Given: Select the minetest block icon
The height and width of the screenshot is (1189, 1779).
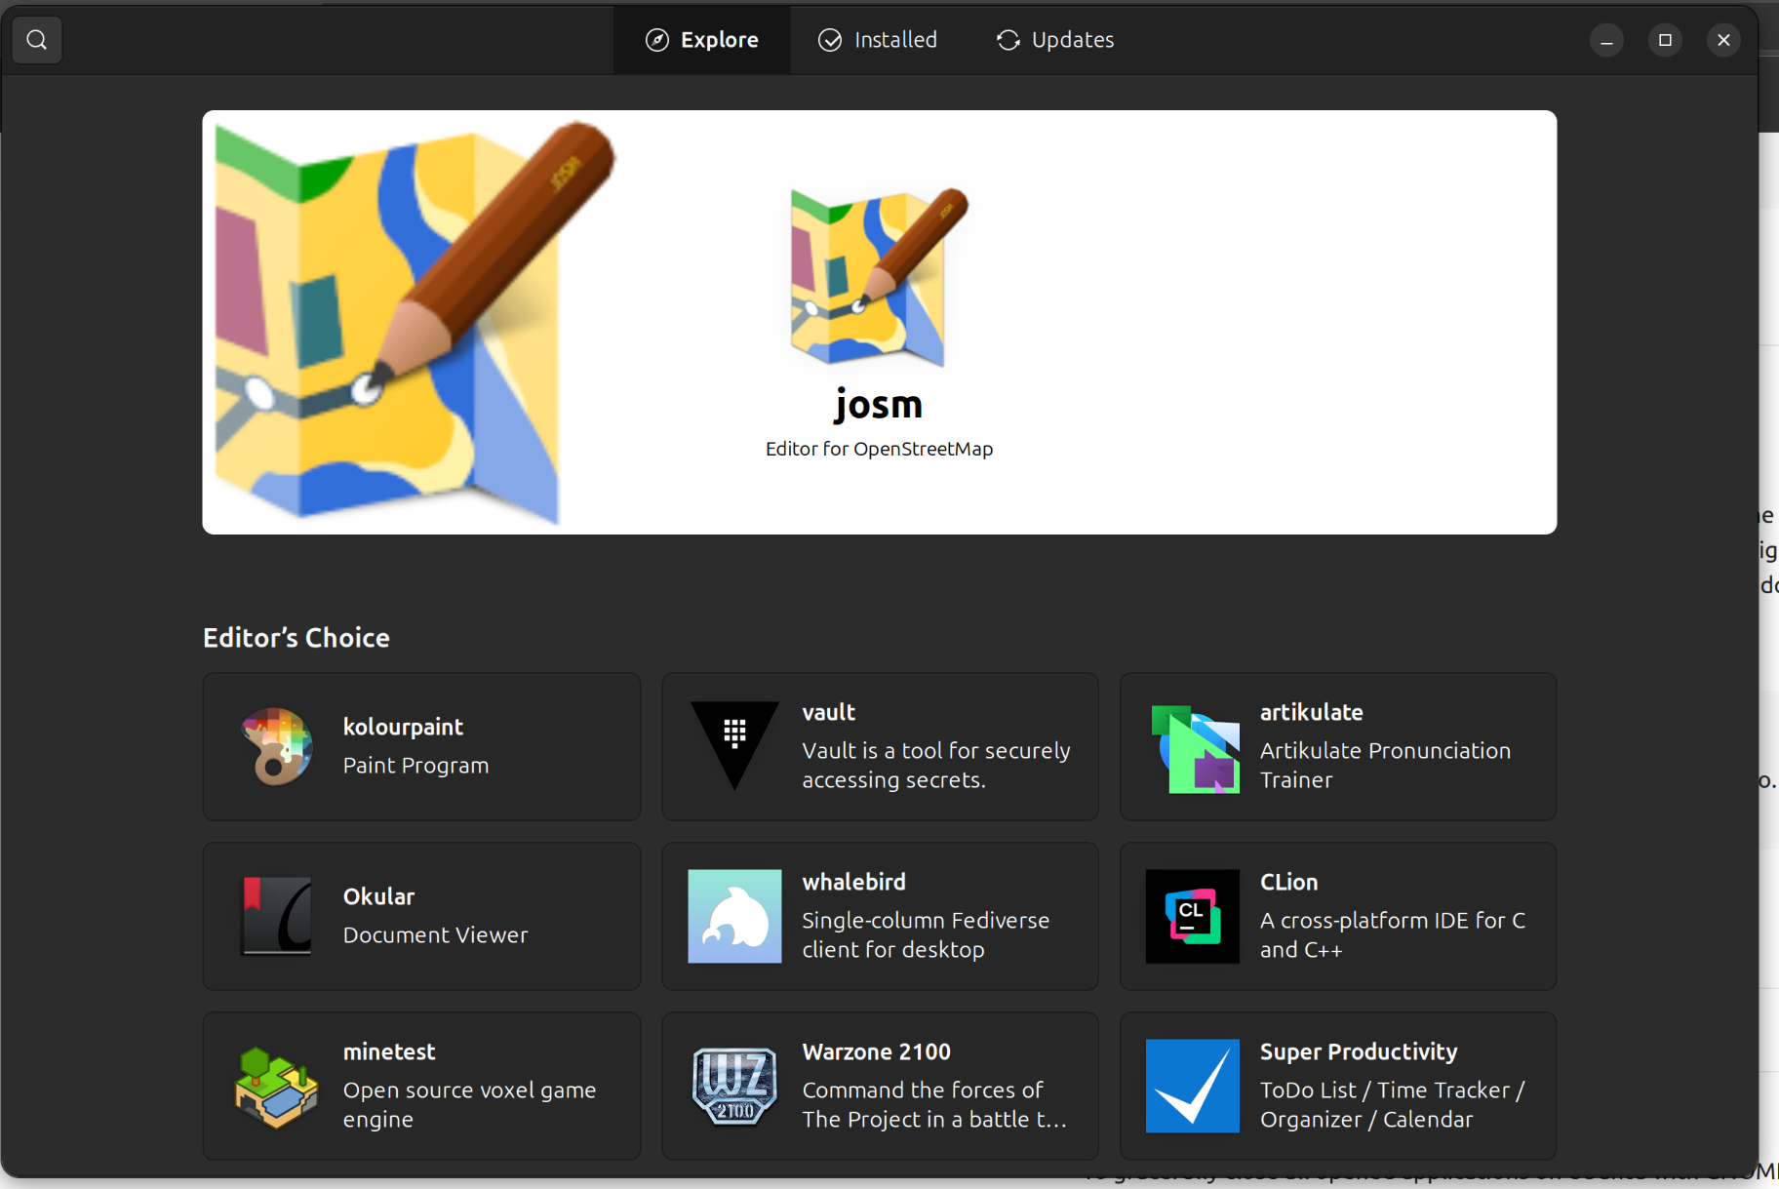Looking at the screenshot, I should coord(277,1086).
